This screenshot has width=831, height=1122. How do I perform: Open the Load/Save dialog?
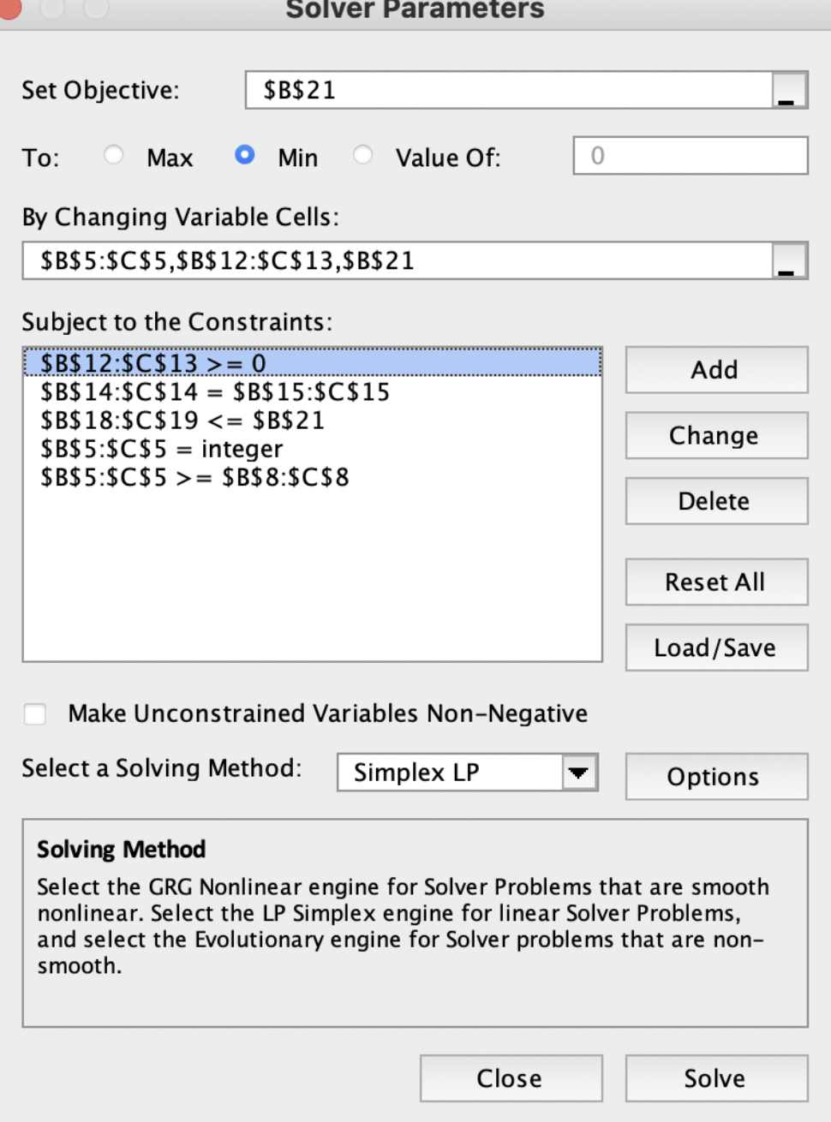pos(716,648)
